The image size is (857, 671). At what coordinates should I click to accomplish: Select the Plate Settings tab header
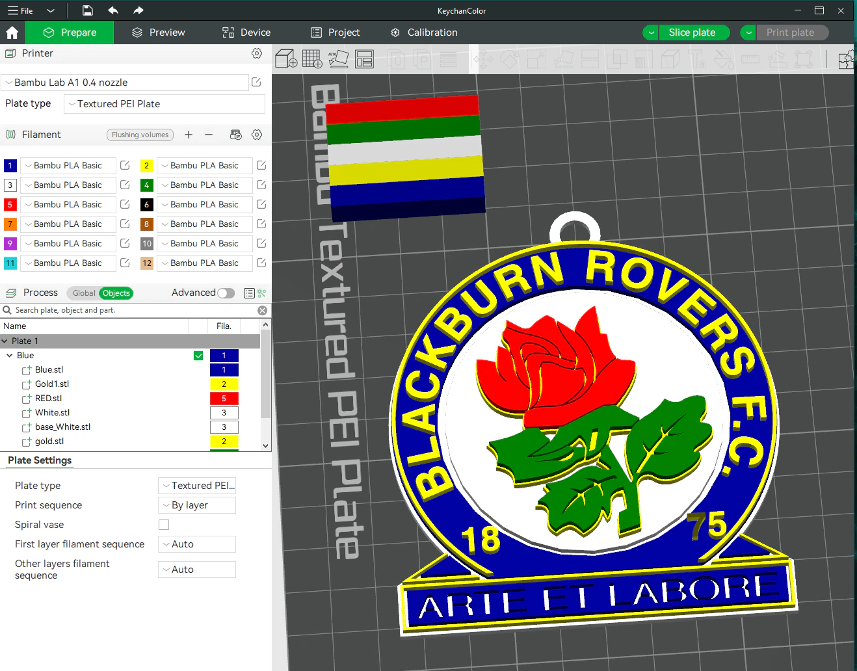pyautogui.click(x=40, y=460)
